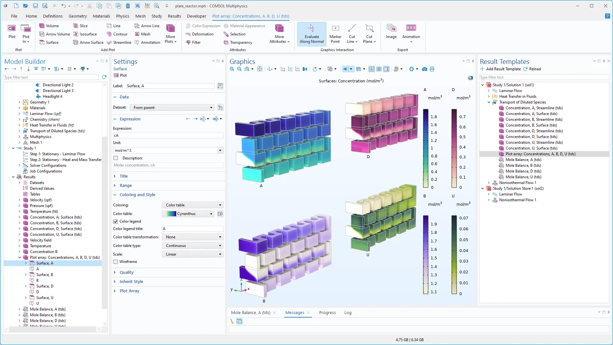
Task: Uncheck the Color legend checkbox
Action: pyautogui.click(x=116, y=221)
